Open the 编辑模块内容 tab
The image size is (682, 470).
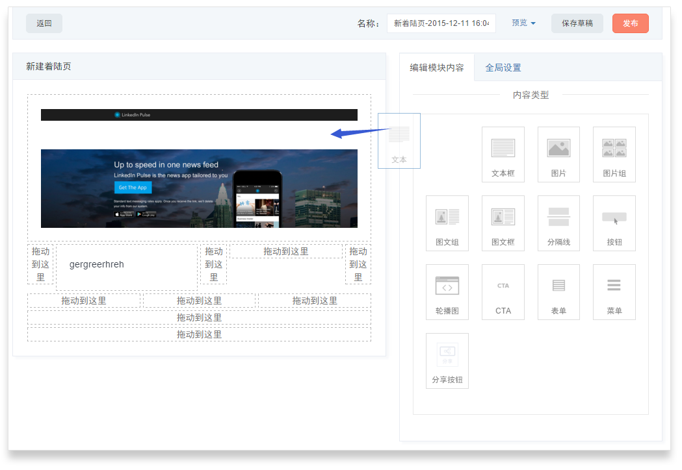(436, 68)
